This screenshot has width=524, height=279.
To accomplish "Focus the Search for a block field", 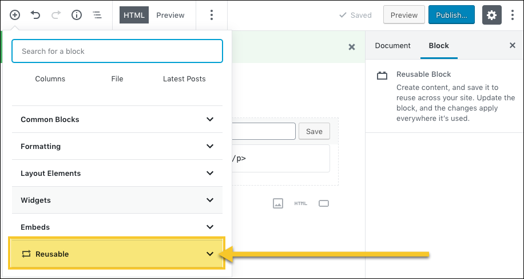I will point(117,51).
